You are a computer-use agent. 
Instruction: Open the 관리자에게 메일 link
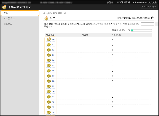point(149,7)
